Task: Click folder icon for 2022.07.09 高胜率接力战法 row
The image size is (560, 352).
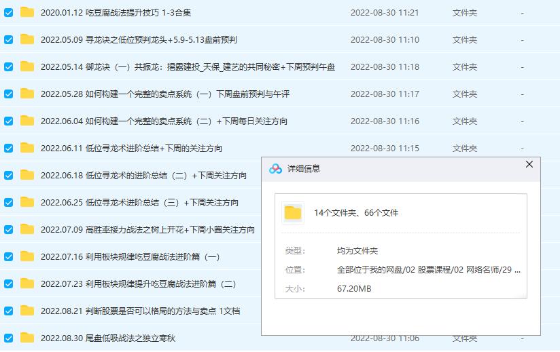Action: 27,229
